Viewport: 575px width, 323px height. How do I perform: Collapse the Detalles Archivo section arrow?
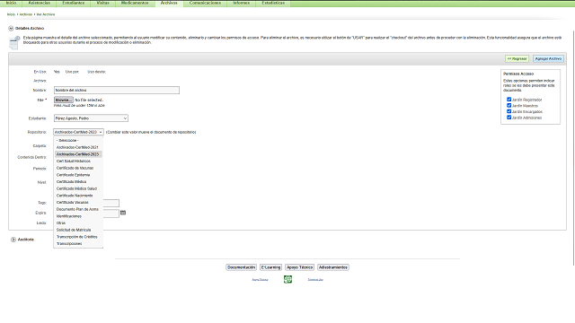(x=11, y=28)
